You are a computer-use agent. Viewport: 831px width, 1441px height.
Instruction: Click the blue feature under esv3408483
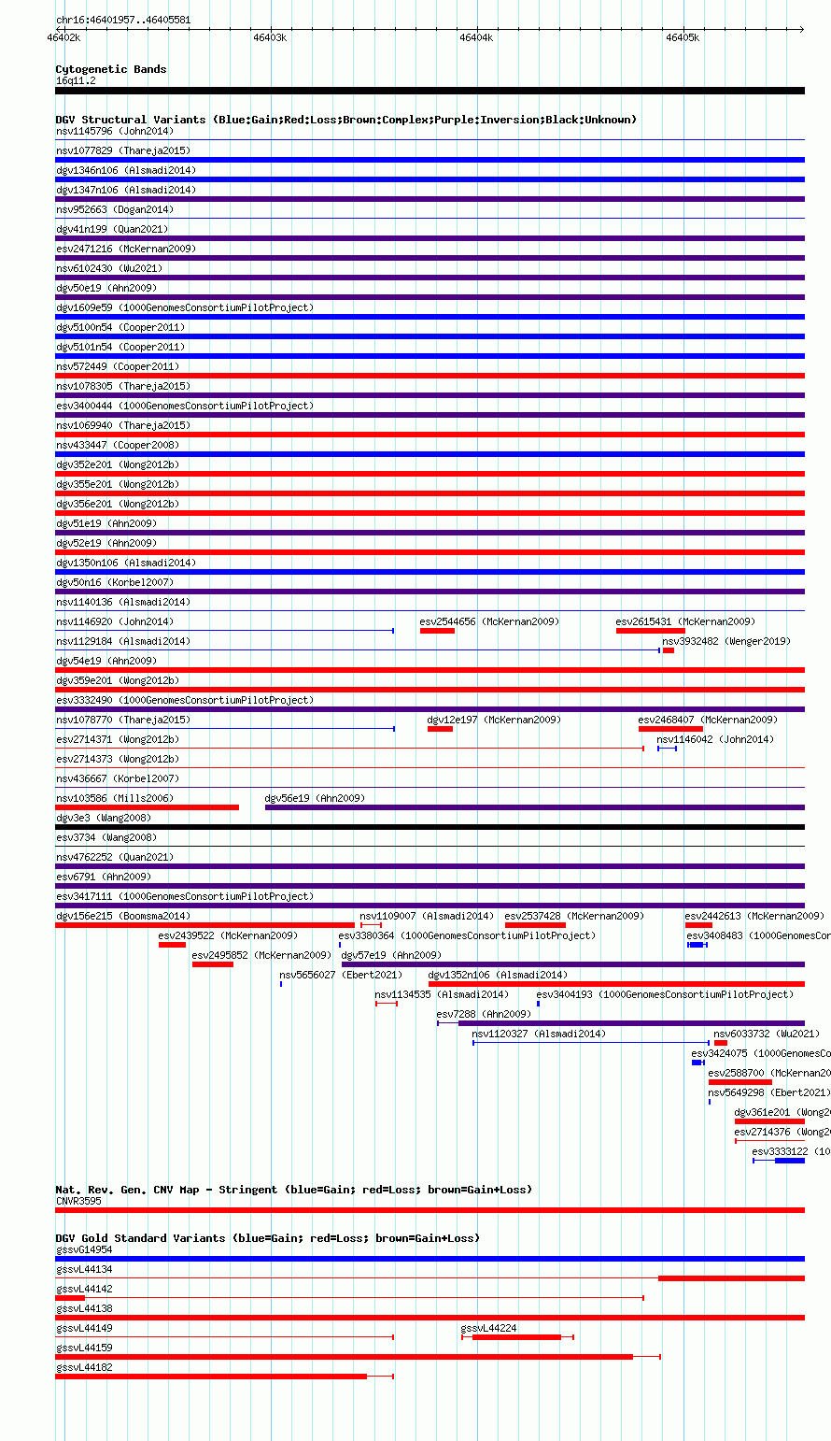pyautogui.click(x=697, y=945)
